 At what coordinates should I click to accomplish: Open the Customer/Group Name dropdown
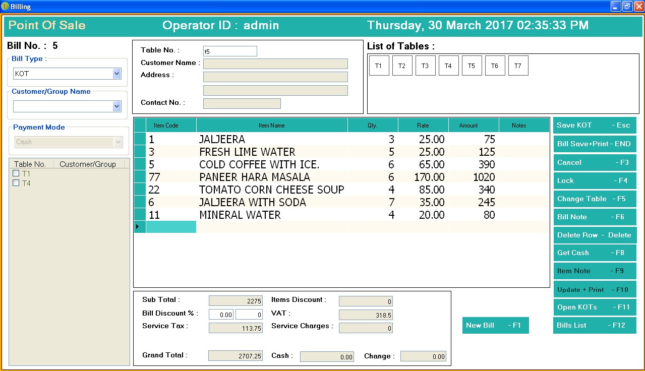(x=117, y=106)
